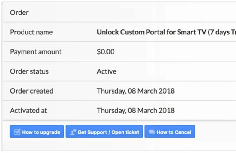
Task: Click the Order created date value
Action: [136, 91]
